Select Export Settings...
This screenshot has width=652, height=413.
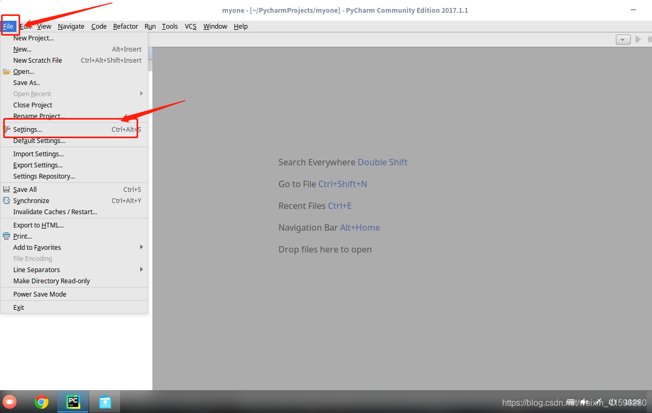point(74,165)
